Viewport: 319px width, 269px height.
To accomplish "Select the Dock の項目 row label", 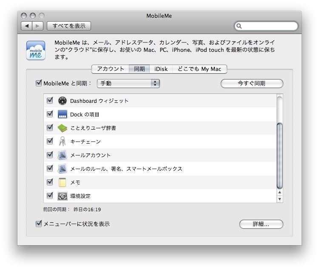I will (85, 114).
